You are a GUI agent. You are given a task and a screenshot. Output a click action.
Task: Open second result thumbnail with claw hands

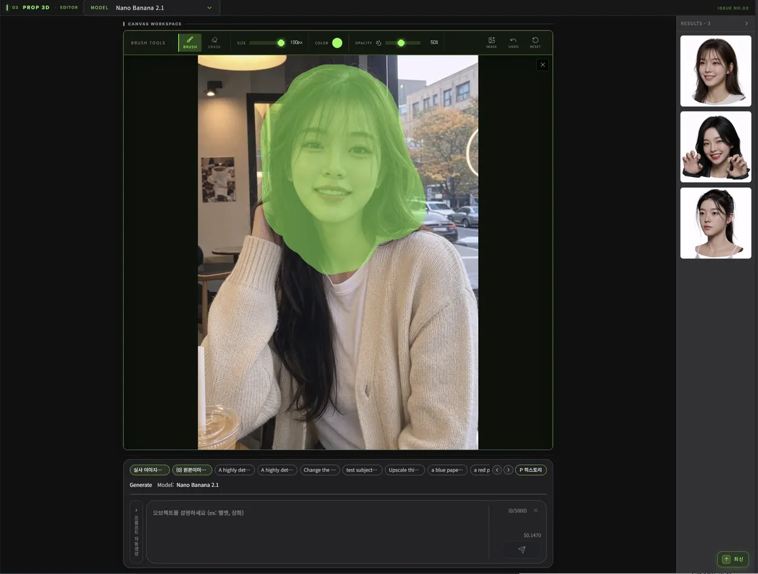[x=716, y=147]
